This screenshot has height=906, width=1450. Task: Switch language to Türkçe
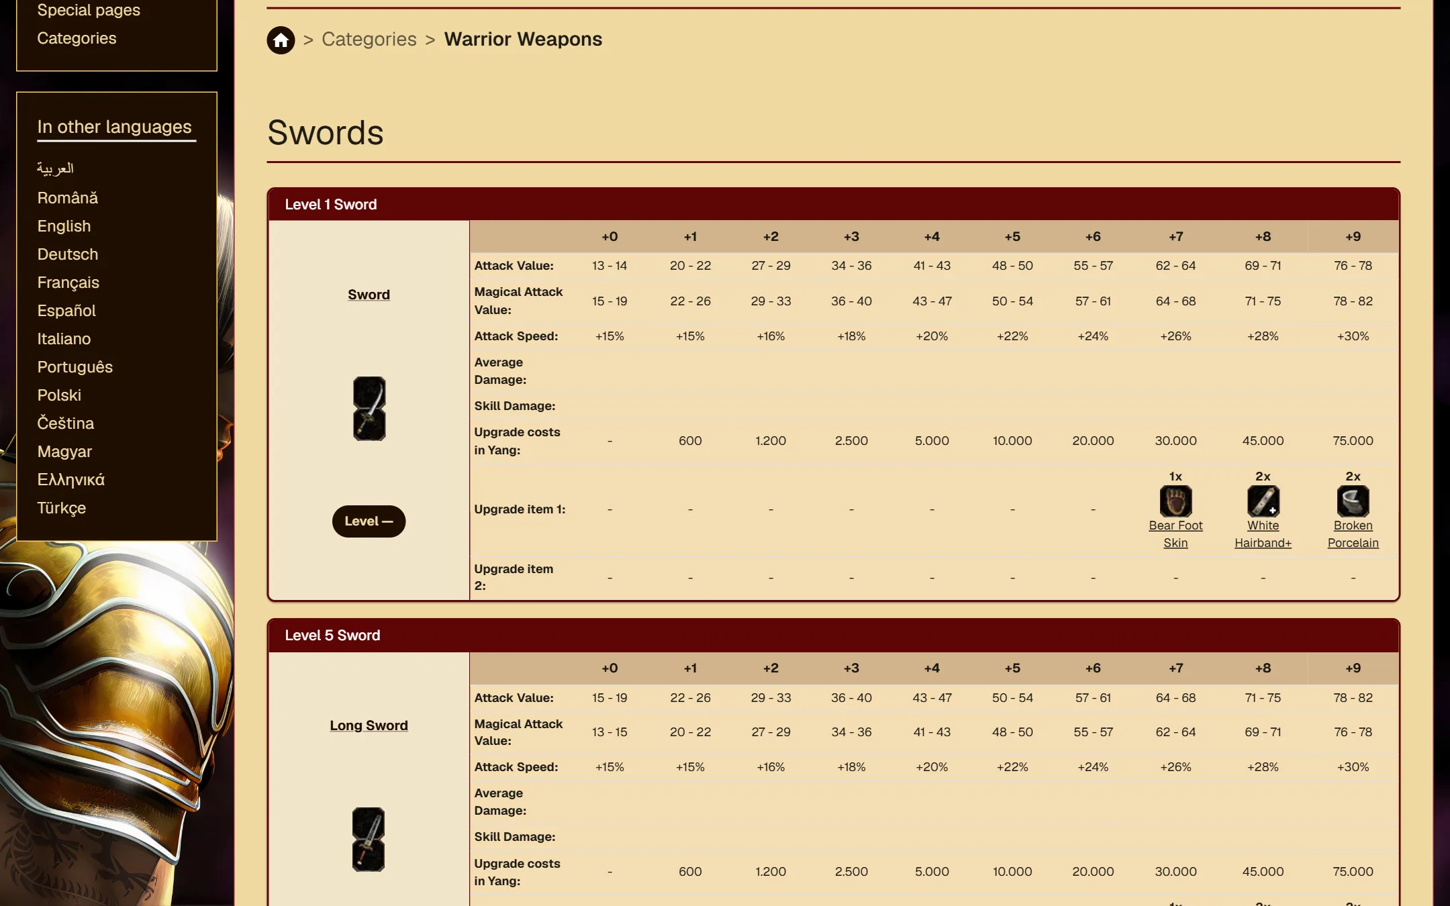click(x=62, y=507)
